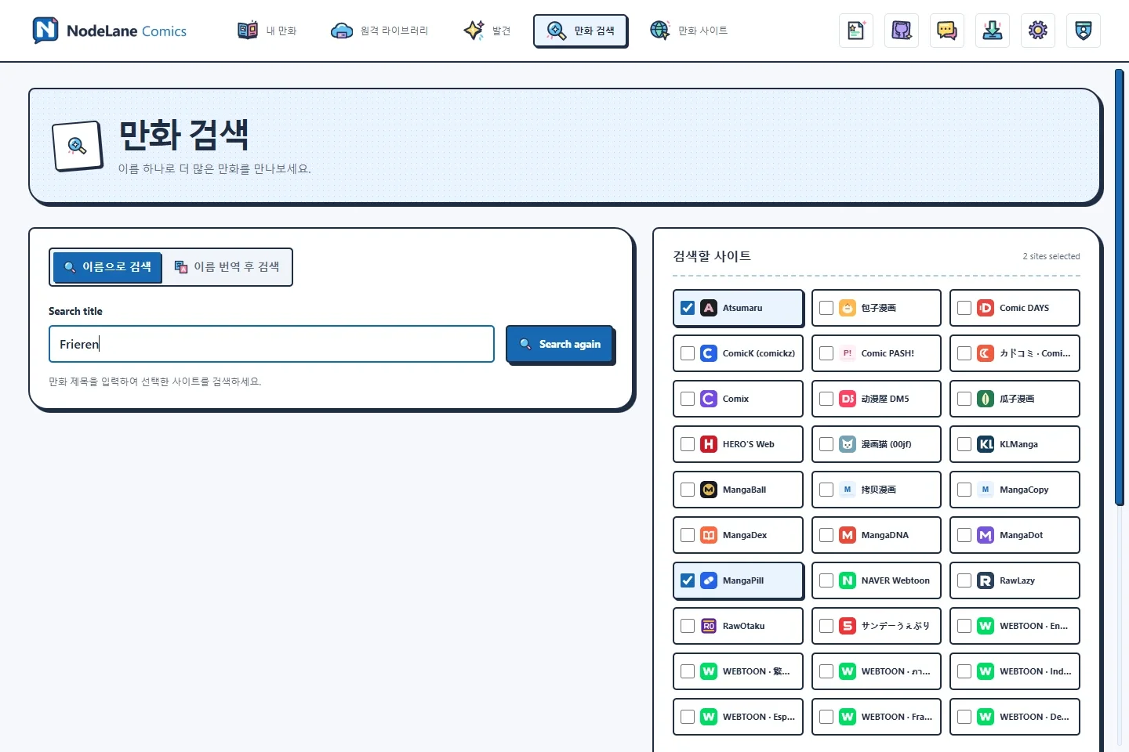The height and width of the screenshot is (752, 1129).
Task: Check the WEBTOON · Fra... site checkbox
Action: pyautogui.click(x=826, y=717)
